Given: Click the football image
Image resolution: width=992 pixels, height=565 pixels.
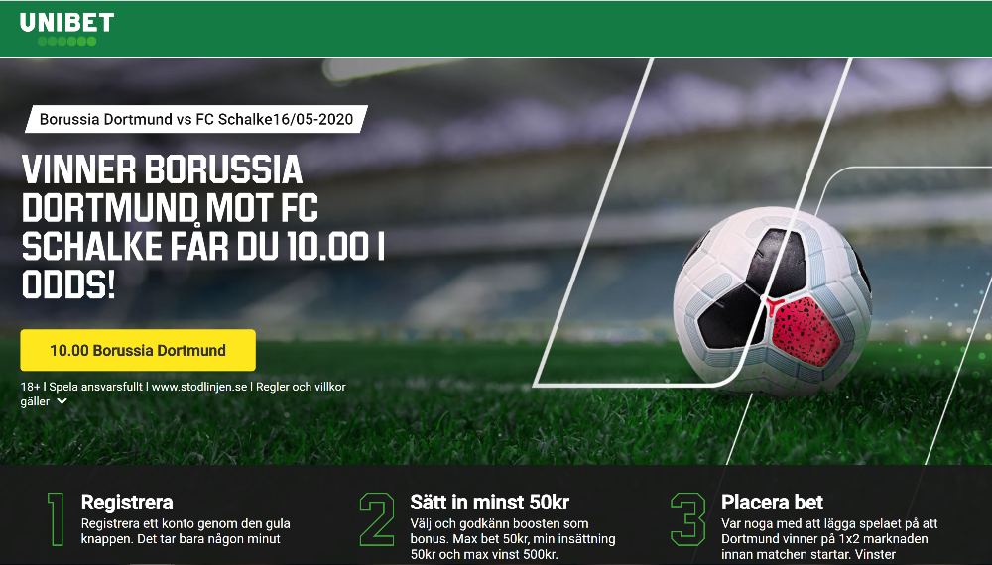Looking at the screenshot, I should (773, 300).
